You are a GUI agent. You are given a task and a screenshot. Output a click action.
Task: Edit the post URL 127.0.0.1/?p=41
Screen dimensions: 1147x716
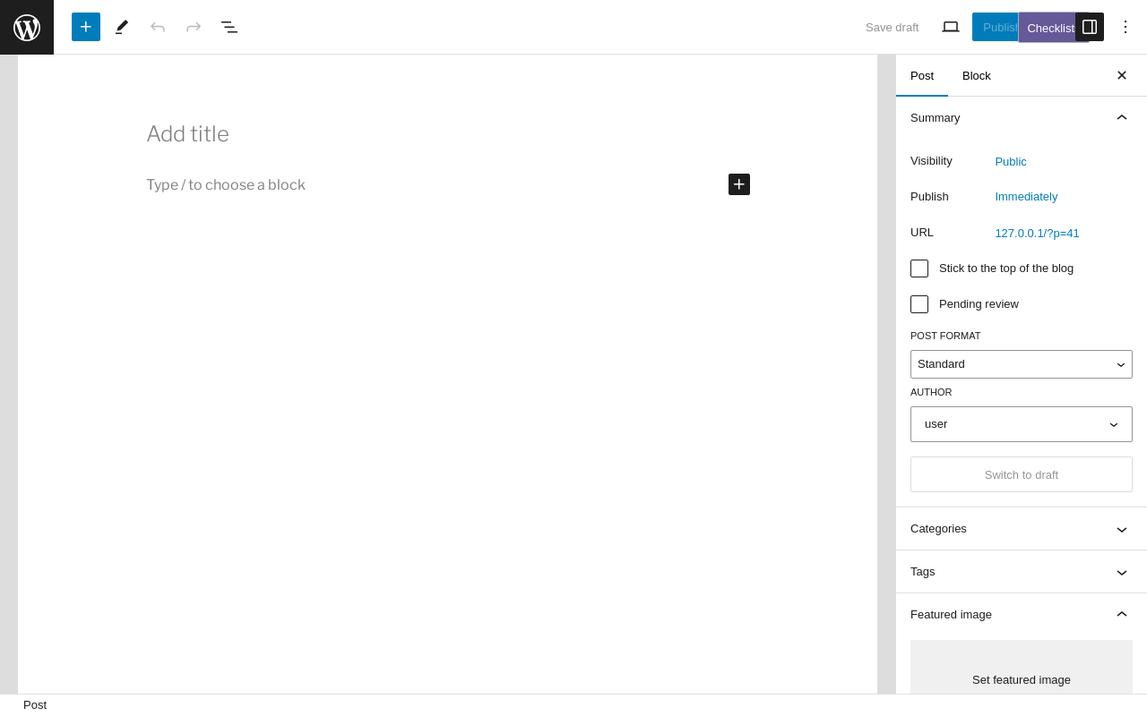[1037, 233]
